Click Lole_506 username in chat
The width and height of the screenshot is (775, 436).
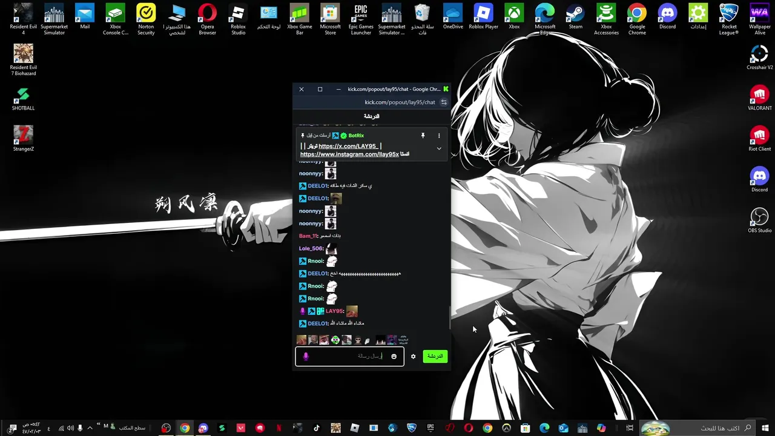coord(311,248)
